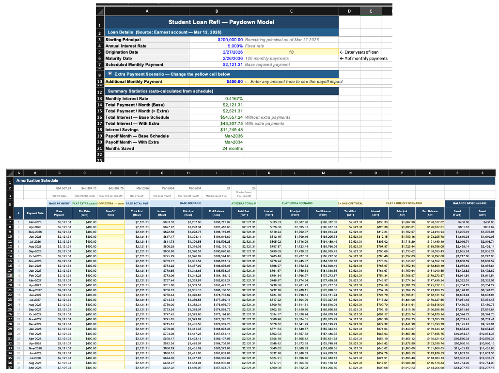The image size is (499, 373).
Task: Click the 'End Balance (Base)' column title cell
Action: pos(217,213)
